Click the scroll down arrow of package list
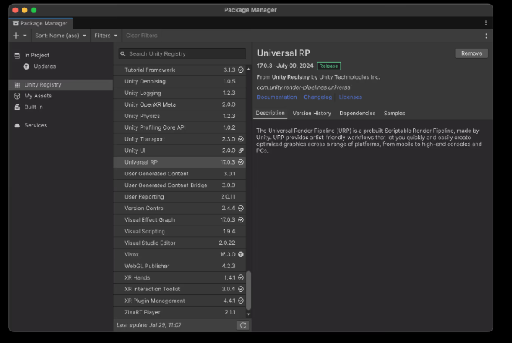This screenshot has width=512, height=343. tap(249, 314)
